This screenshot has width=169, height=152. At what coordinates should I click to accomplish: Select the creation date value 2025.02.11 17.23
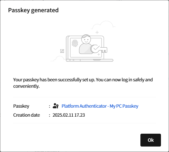[69, 115]
